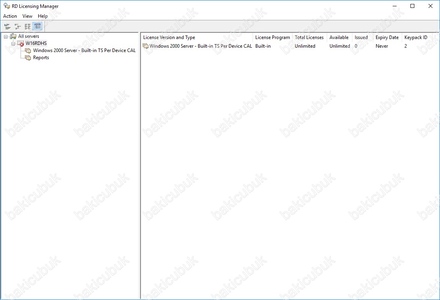Minimize the RD Licensing Manager window
The width and height of the screenshot is (440, 300).
pyautogui.click(x=395, y=6)
